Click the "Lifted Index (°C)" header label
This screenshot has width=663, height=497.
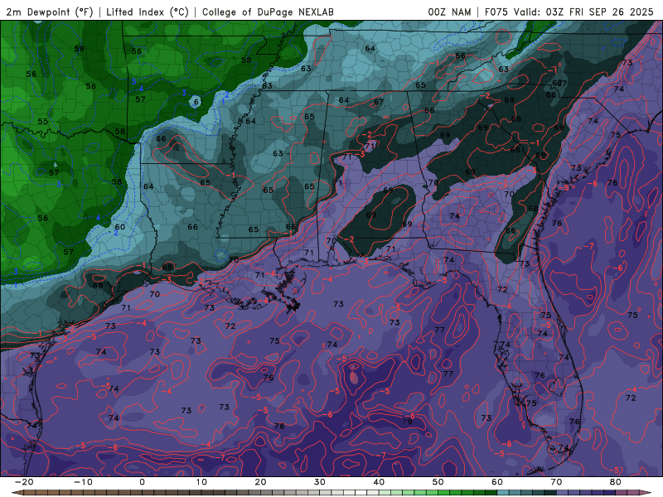[148, 12]
